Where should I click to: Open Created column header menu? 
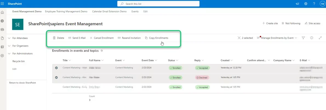(227, 60)
